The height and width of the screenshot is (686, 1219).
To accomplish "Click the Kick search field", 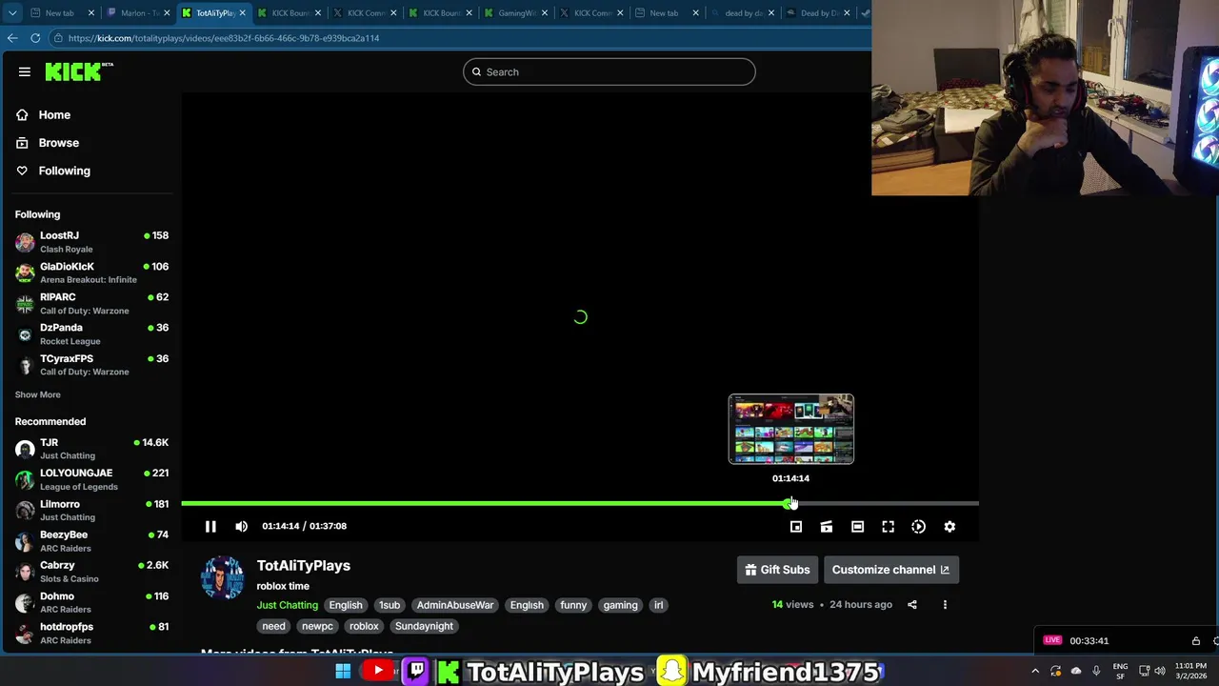I will click(x=609, y=71).
